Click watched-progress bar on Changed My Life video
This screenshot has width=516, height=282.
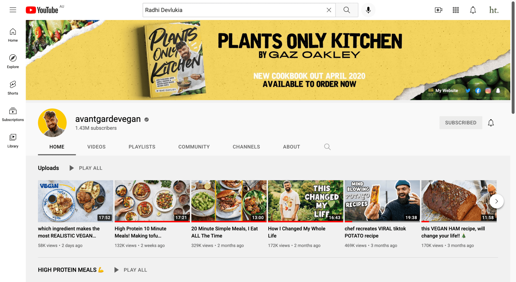click(305, 222)
